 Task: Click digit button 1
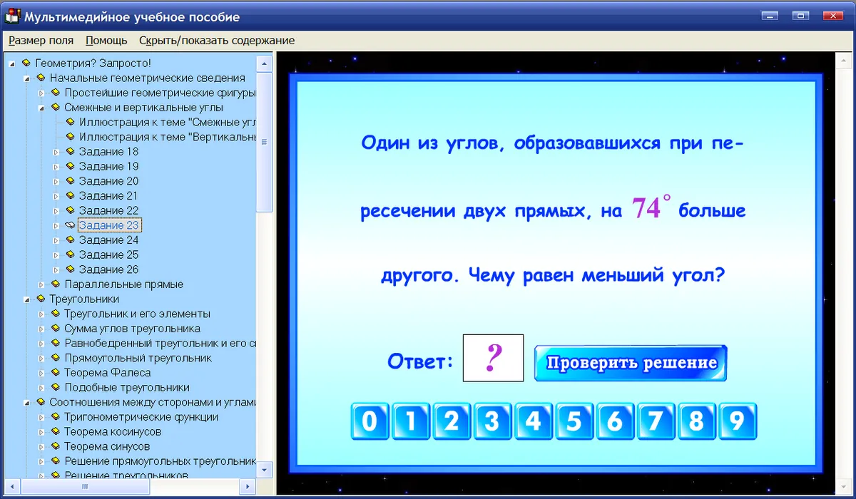pos(410,422)
